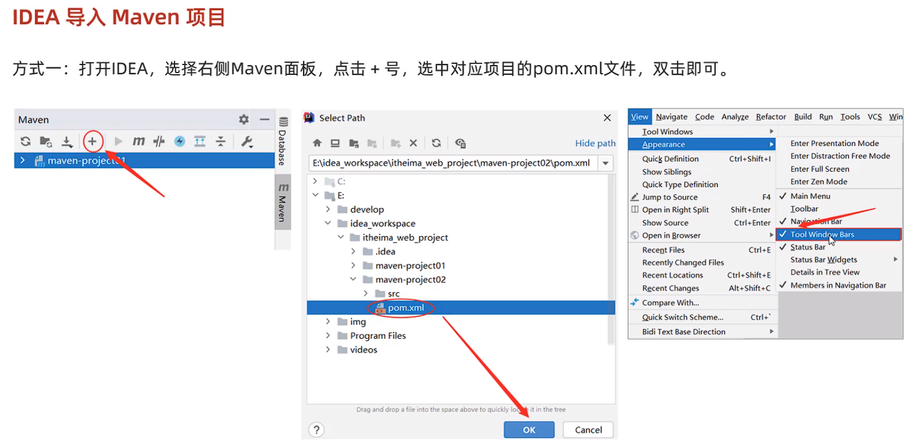The height and width of the screenshot is (447, 923).
Task: Collapse itheima_web_project folder
Action: pyautogui.click(x=340, y=237)
